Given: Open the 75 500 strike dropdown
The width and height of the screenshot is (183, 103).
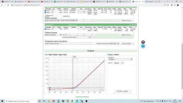Looking at the screenshot, I should pos(59,20).
